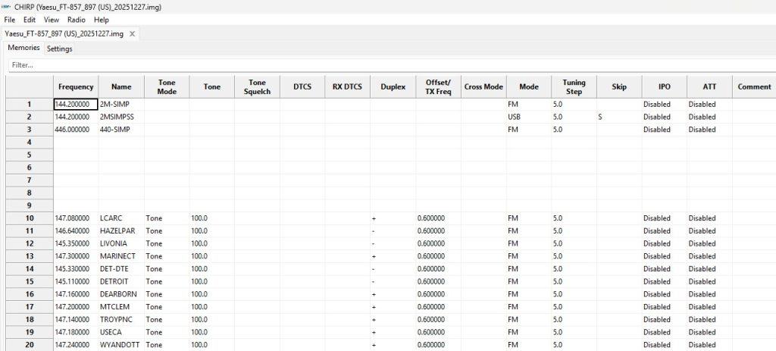The width and height of the screenshot is (776, 351).
Task: Click the CHIRP application icon in title bar
Action: 7,7
